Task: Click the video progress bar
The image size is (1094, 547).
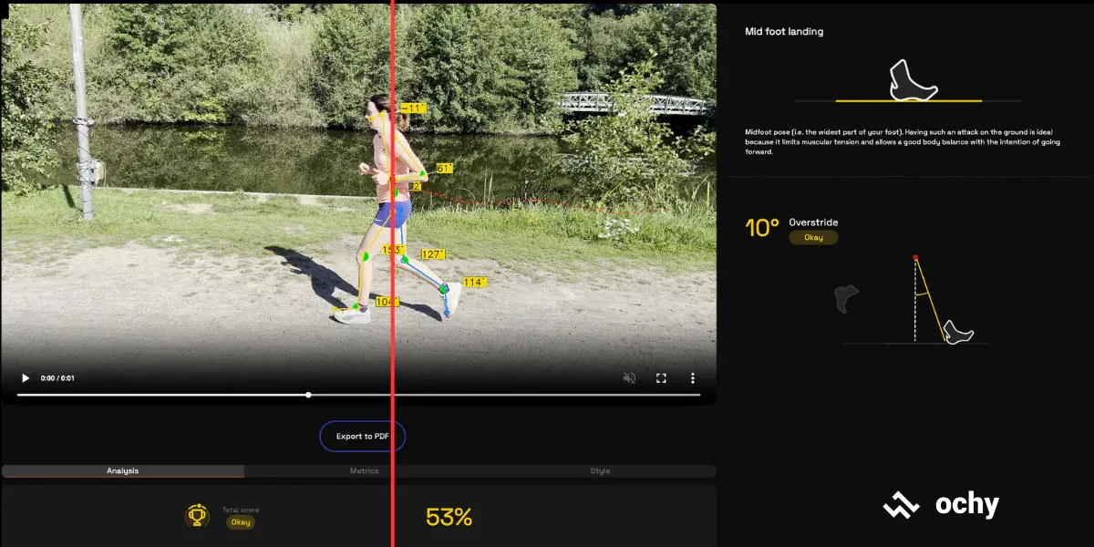Action: point(358,395)
